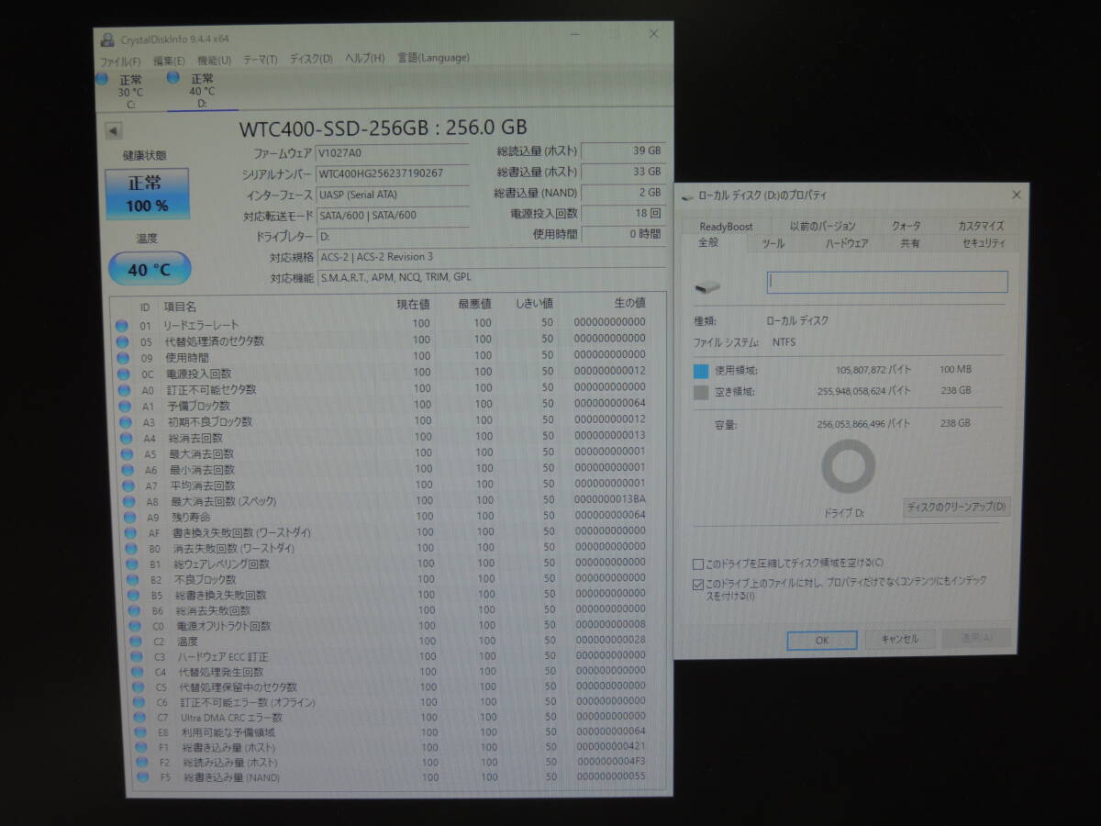1101x826 pixels.
Task: Open the 言語(Language) menu
Action: tap(433, 57)
